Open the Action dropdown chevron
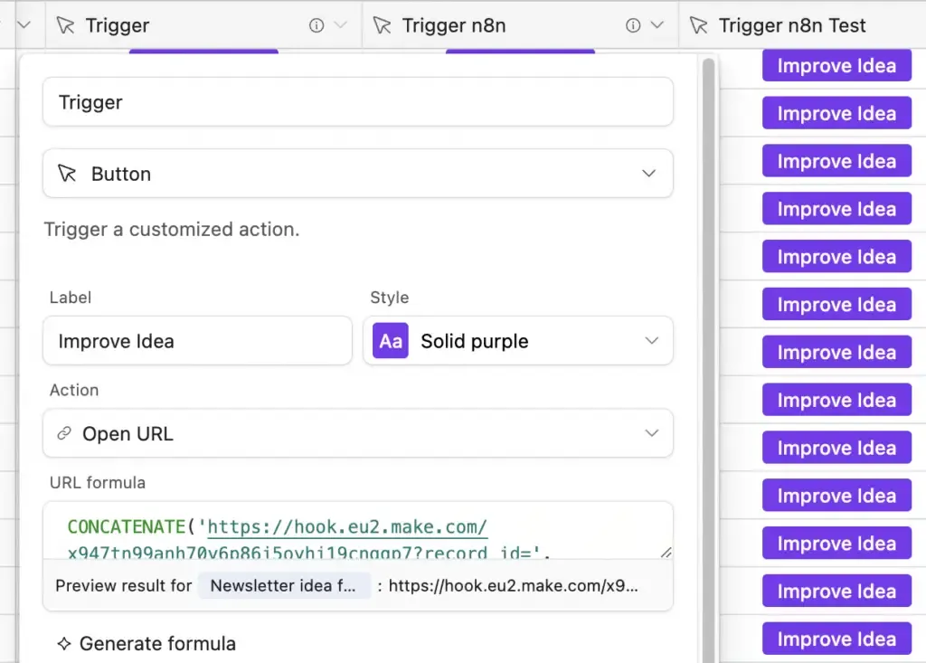Viewport: 926px width, 663px height. (651, 434)
